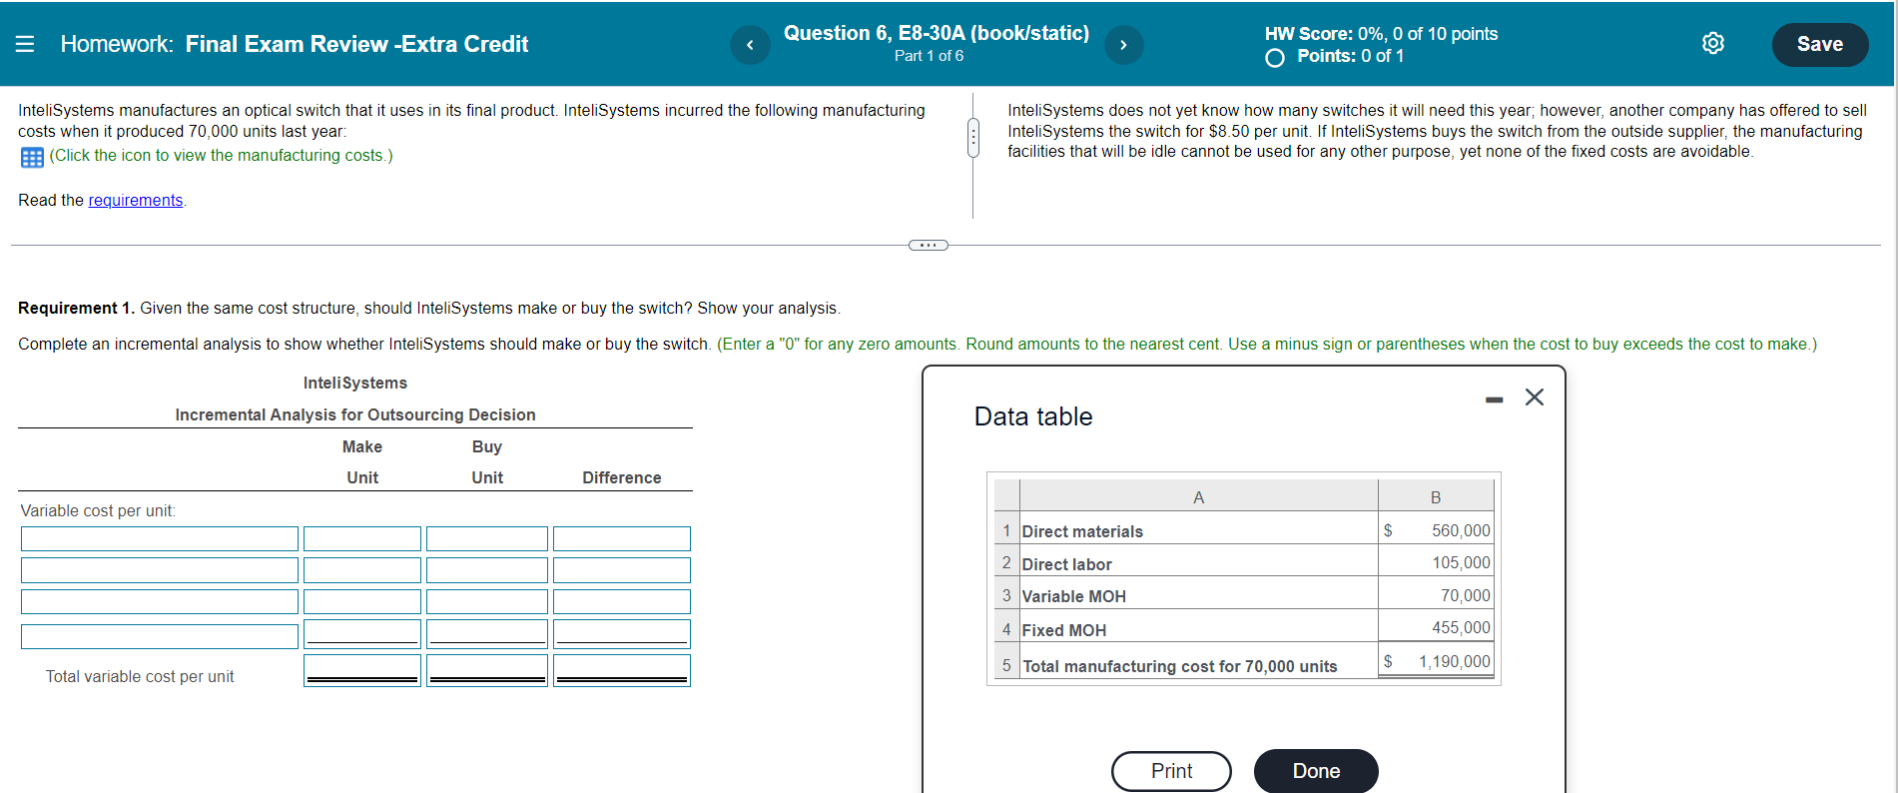Click column A header in data table
The height and width of the screenshot is (793, 1898).
(1198, 496)
